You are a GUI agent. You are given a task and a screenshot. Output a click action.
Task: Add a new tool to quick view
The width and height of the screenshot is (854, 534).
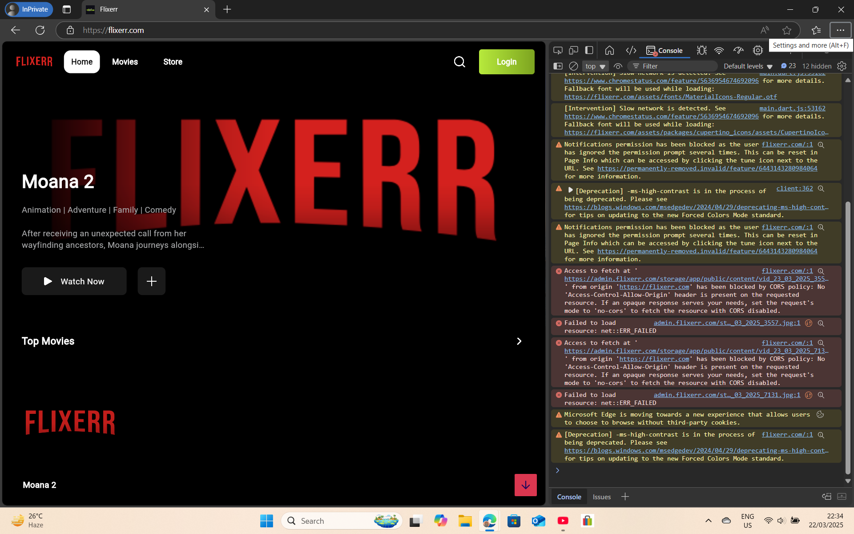[x=625, y=497]
